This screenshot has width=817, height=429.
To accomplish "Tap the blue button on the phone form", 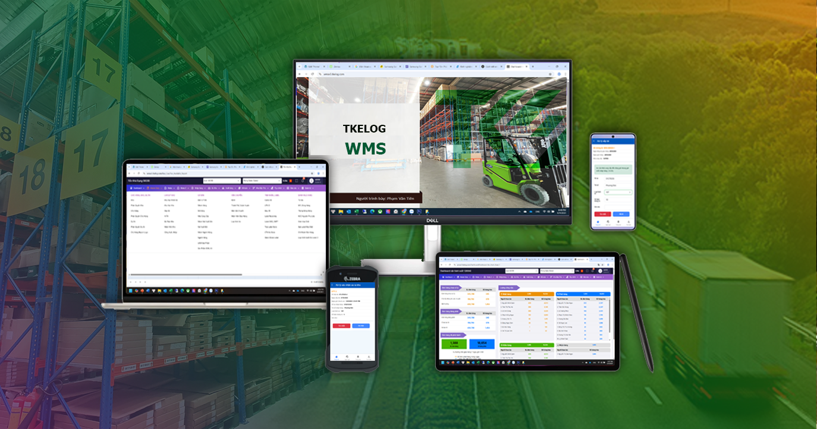I will [621, 214].
